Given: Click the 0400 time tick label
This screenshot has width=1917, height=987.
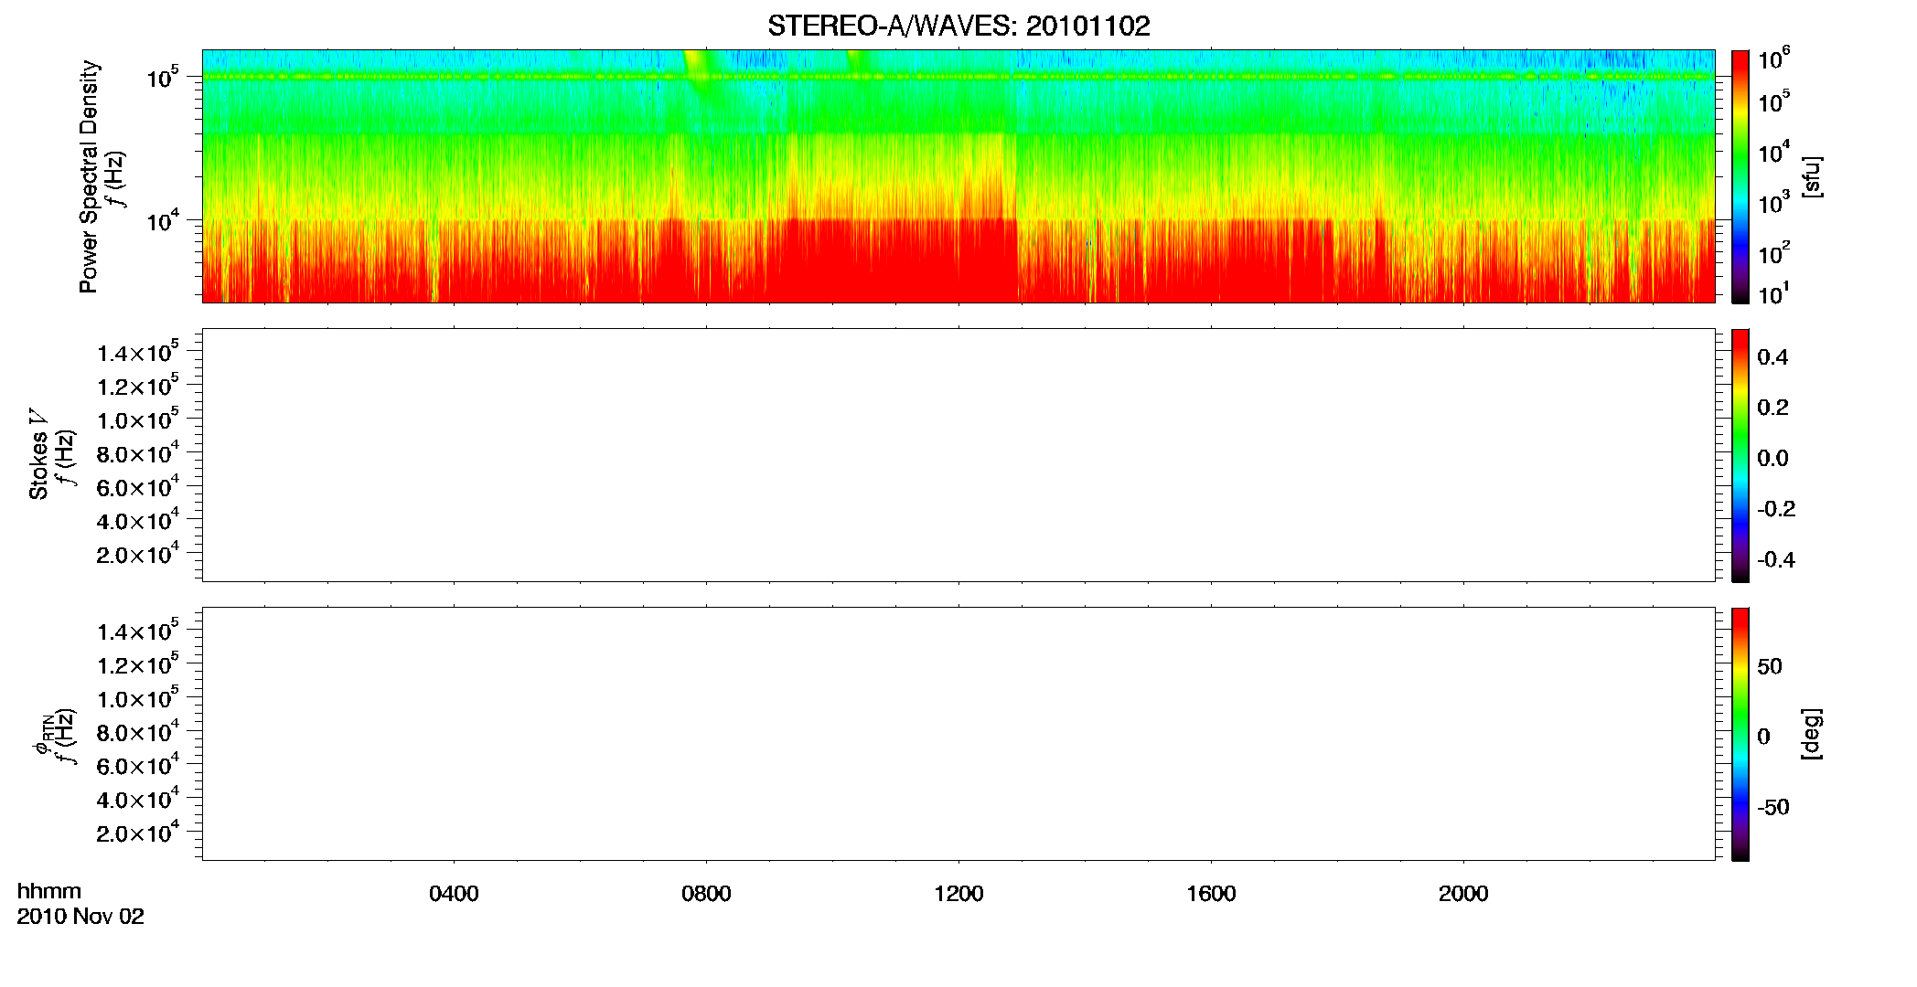Looking at the screenshot, I should pos(454,894).
